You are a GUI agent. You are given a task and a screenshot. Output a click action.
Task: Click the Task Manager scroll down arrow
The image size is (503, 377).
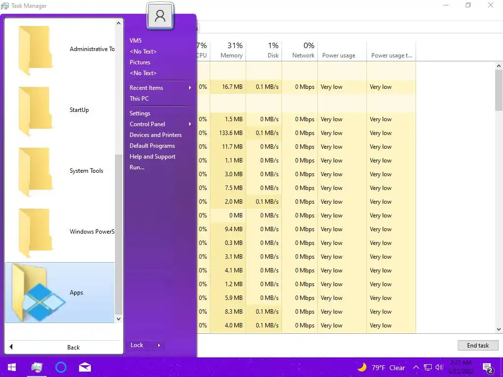(499, 329)
